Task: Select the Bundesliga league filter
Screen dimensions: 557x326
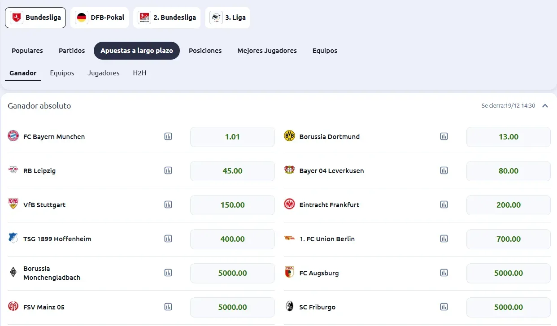Action: pyautogui.click(x=35, y=17)
